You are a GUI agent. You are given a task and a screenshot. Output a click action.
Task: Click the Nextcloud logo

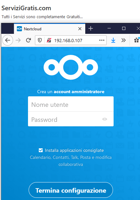(71, 67)
